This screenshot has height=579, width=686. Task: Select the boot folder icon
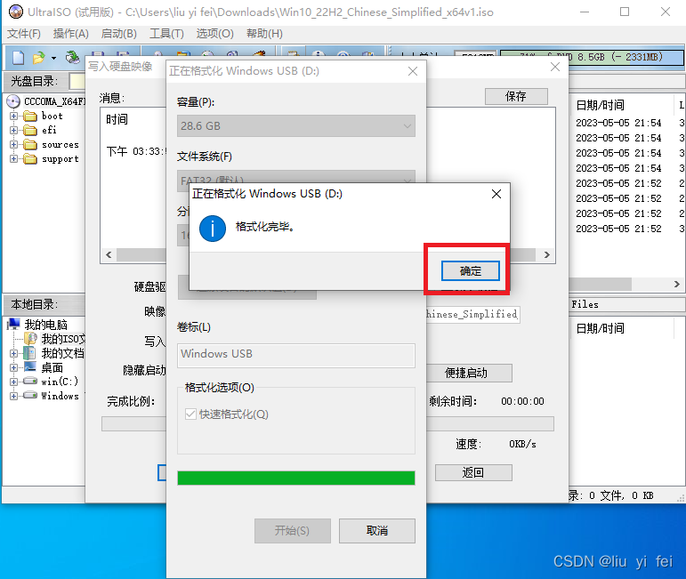[30, 116]
